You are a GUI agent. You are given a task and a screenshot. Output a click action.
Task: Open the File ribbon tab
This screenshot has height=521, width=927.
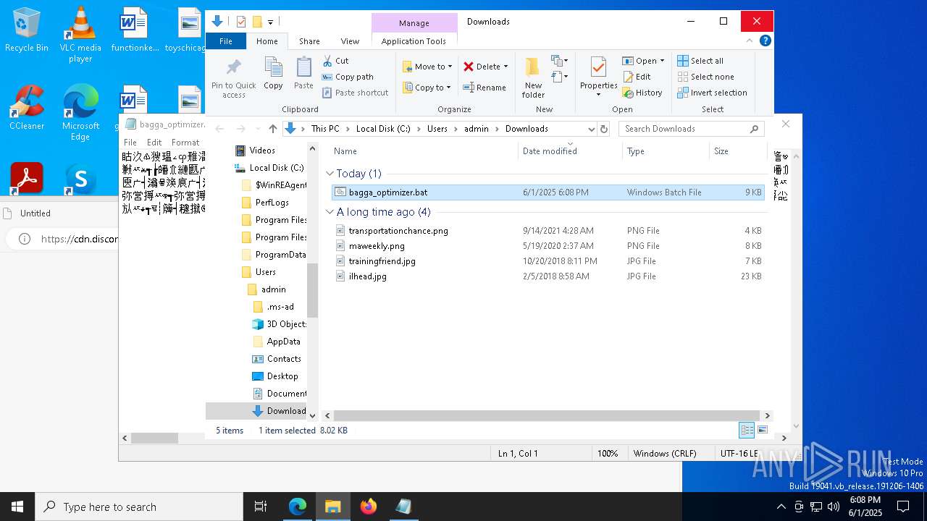coord(226,41)
